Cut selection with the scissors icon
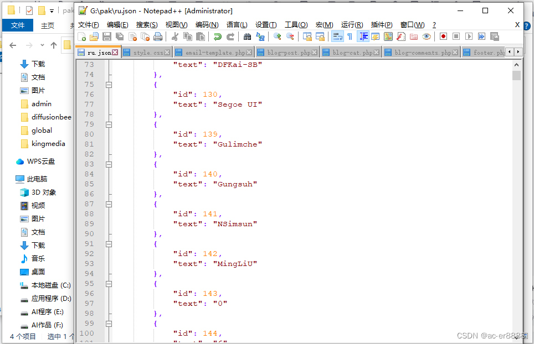 [175, 37]
